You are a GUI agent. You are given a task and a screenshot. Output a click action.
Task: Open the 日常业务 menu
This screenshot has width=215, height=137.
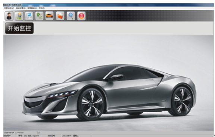(9, 8)
